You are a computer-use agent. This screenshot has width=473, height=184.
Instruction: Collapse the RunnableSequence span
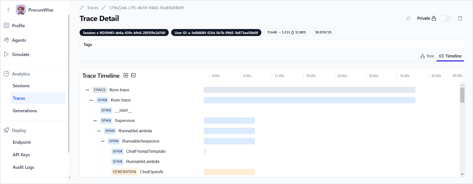(103, 141)
